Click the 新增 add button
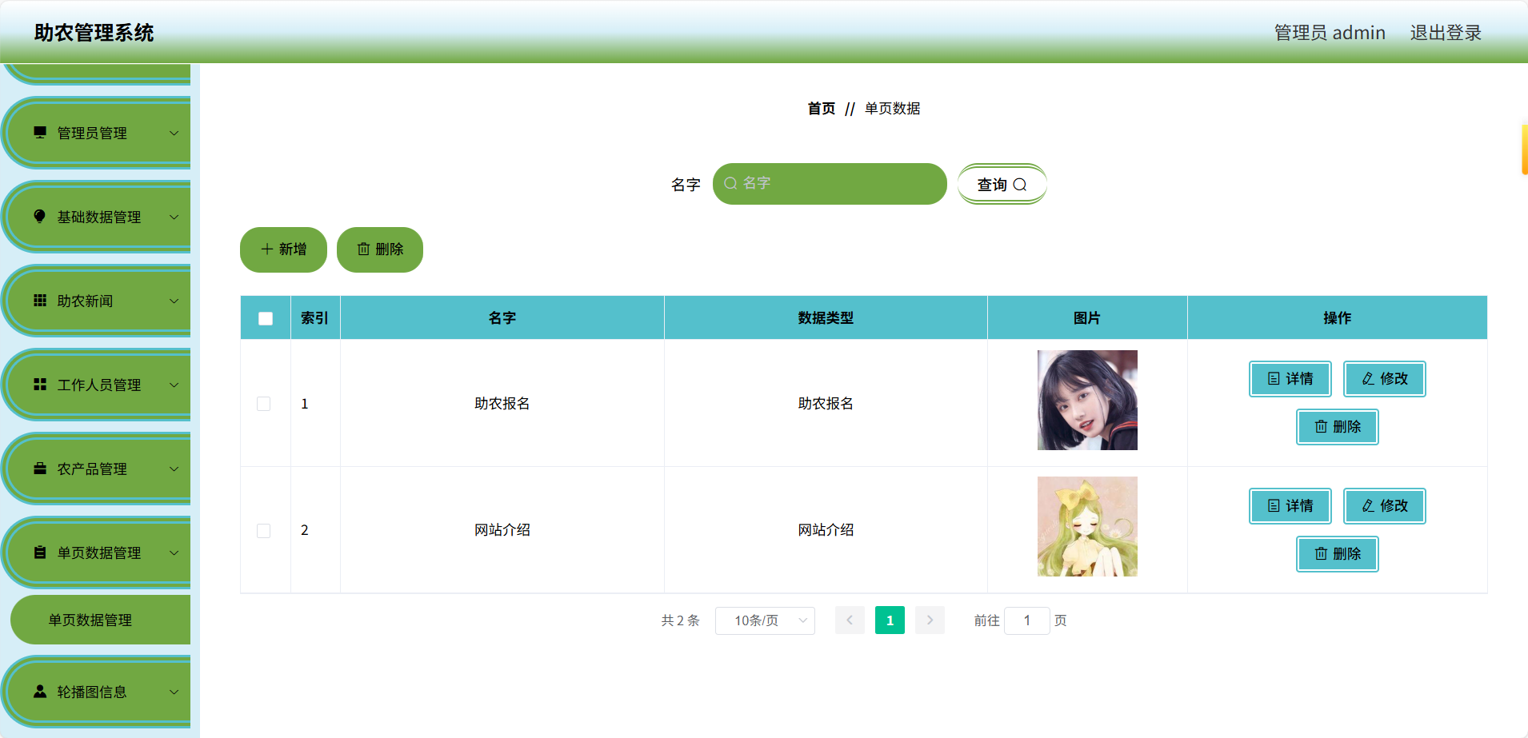Screen dimensions: 1528x738 [x=283, y=249]
